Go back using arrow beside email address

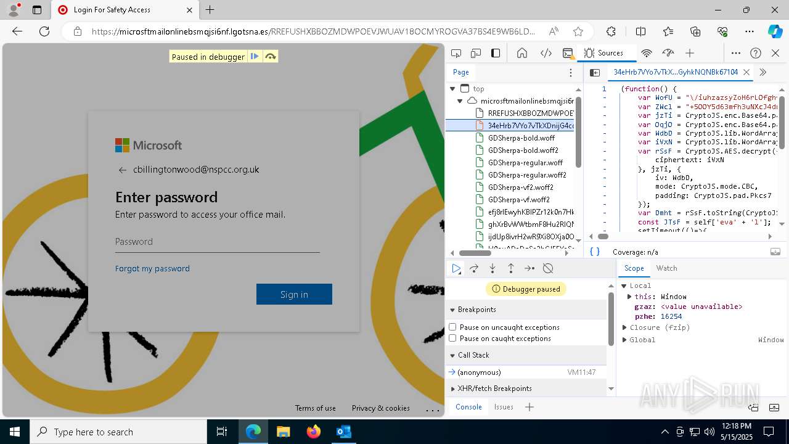coord(122,170)
